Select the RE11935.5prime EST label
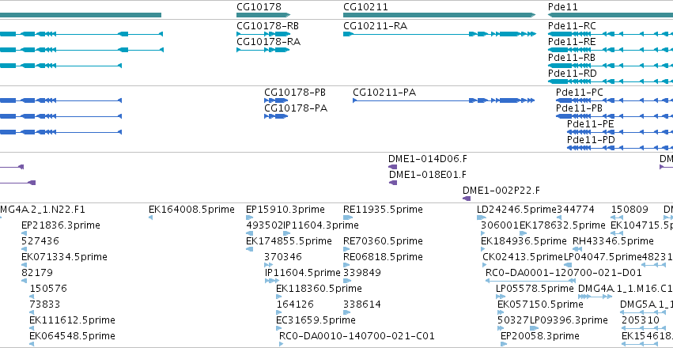The width and height of the screenshot is (673, 348). click(x=383, y=210)
